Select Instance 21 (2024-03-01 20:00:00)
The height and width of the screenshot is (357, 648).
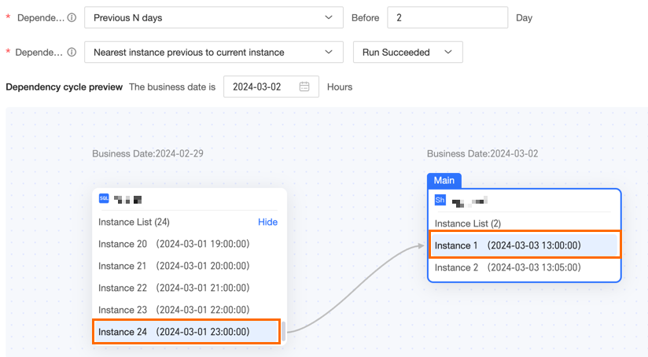click(185, 266)
